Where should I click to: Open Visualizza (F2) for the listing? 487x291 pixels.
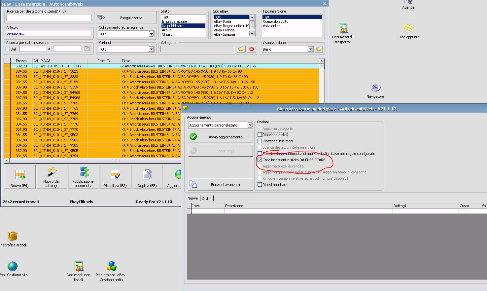115,177
